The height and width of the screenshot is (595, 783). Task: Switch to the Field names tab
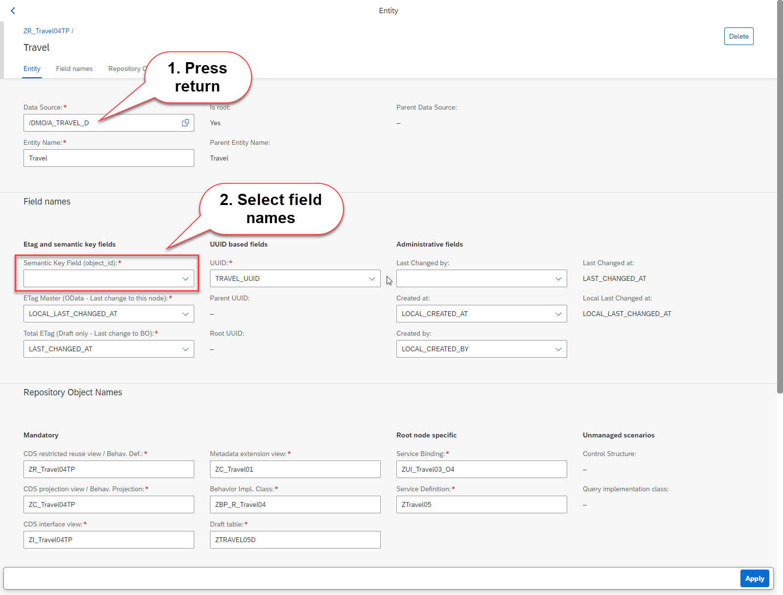(x=74, y=69)
